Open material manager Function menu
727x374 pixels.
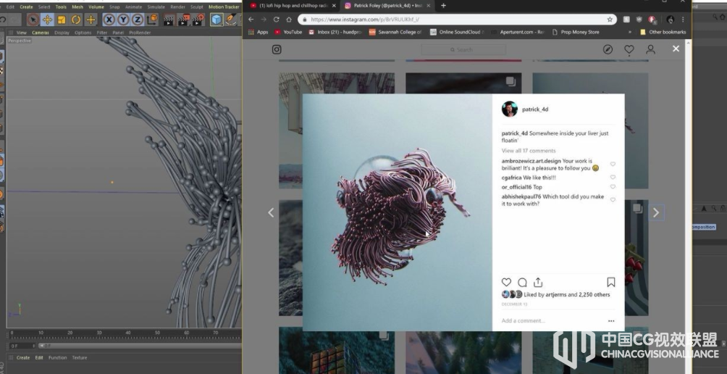[57, 358]
